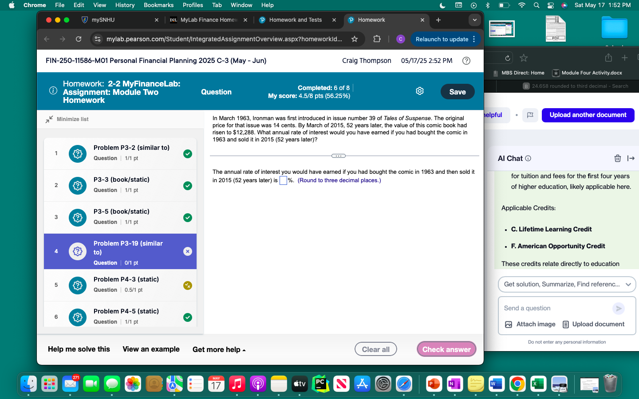Click Upload document below the question box
The height and width of the screenshot is (399, 639).
pos(593,324)
